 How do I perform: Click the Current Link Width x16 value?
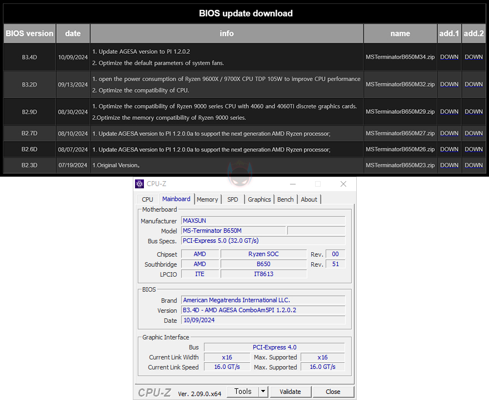227,357
